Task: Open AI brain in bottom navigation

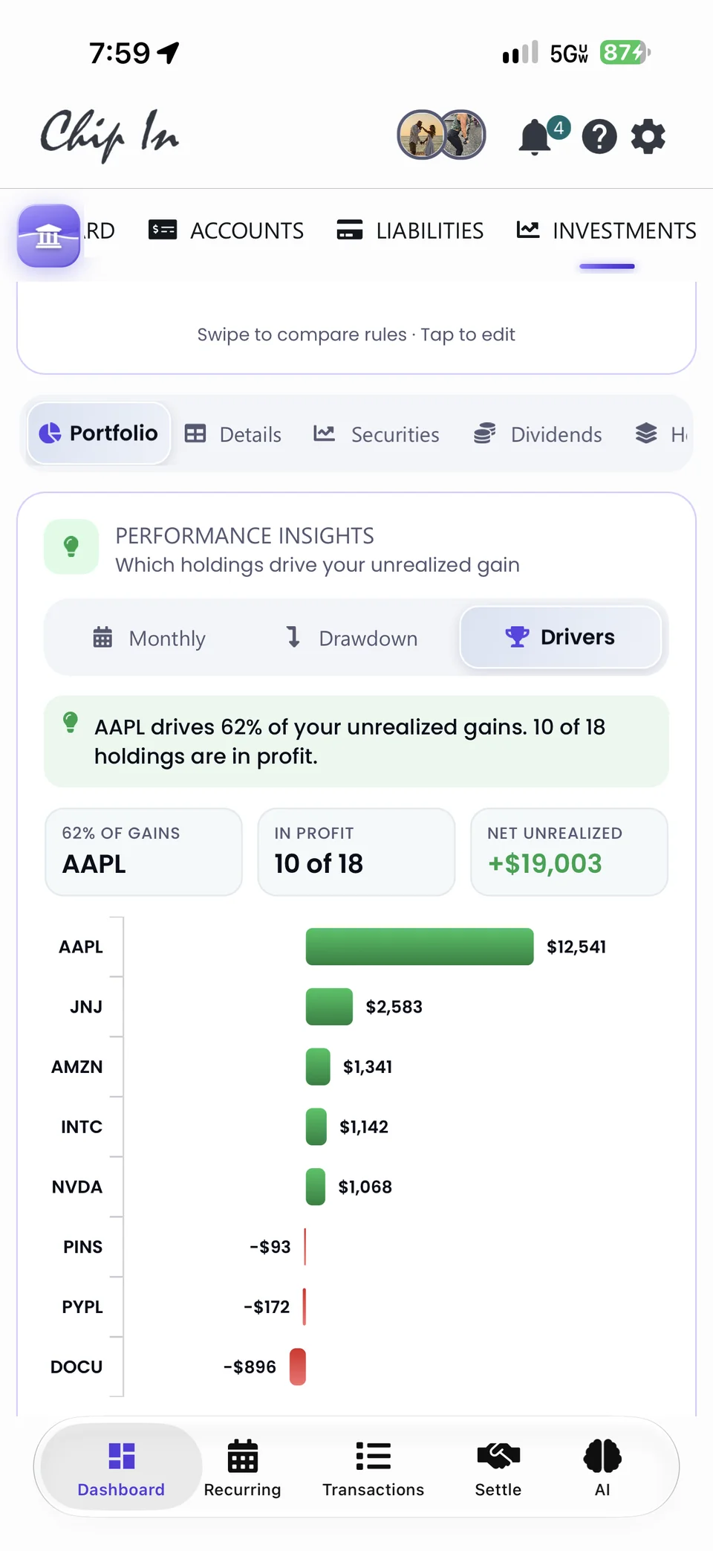Action: [602, 1468]
